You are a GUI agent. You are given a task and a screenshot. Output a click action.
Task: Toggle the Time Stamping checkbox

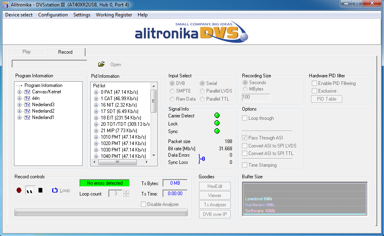245,165
